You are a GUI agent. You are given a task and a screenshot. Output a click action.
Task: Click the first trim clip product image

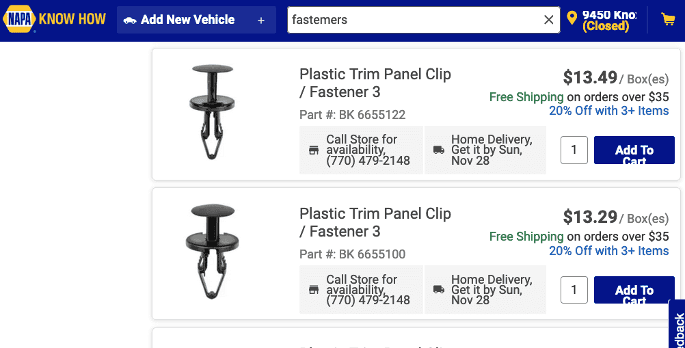point(213,111)
